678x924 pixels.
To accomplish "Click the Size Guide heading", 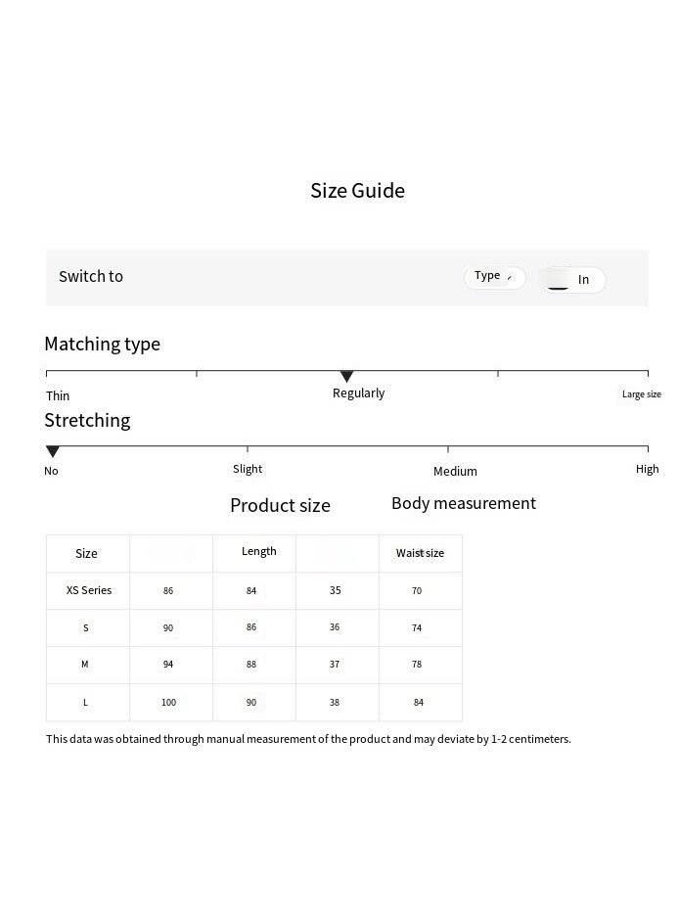I will point(357,191).
